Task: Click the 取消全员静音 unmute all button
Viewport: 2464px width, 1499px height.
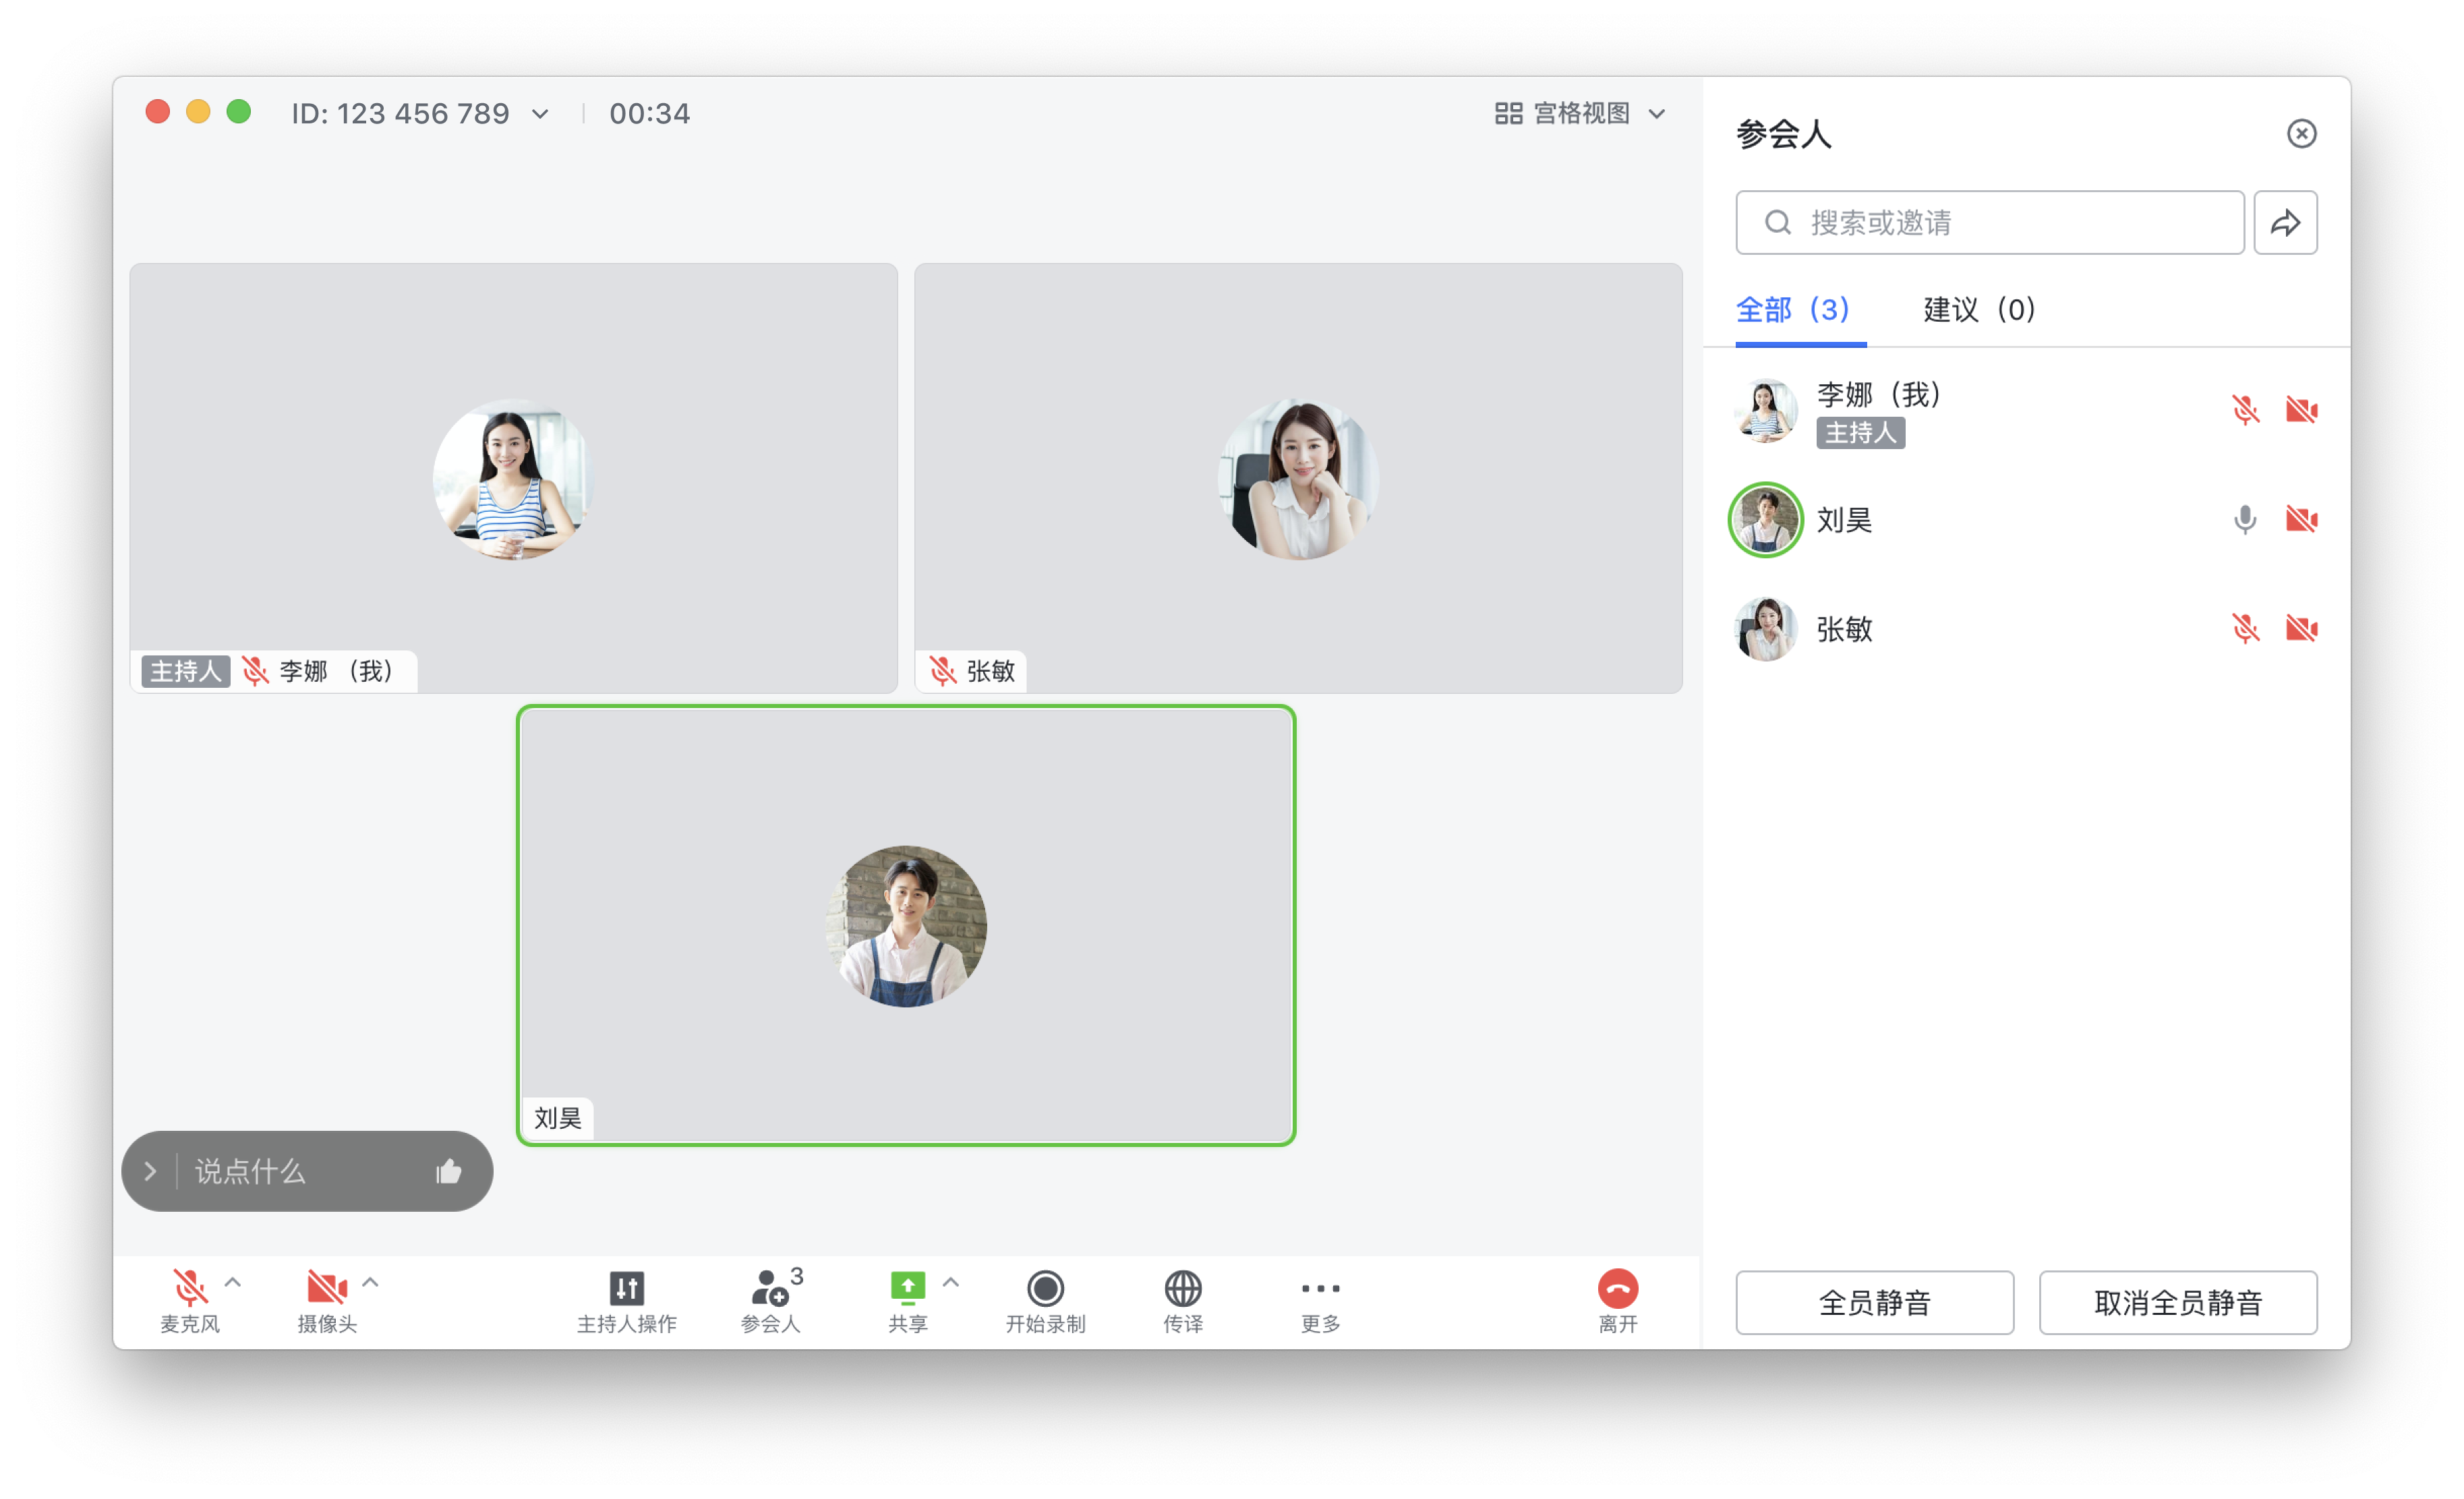Action: point(2177,1302)
